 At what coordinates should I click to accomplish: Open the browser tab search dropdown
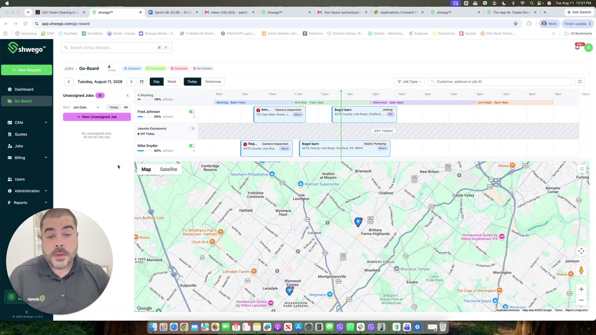point(28,12)
